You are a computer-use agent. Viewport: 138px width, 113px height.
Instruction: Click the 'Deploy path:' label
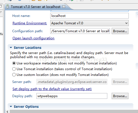coord(22,96)
